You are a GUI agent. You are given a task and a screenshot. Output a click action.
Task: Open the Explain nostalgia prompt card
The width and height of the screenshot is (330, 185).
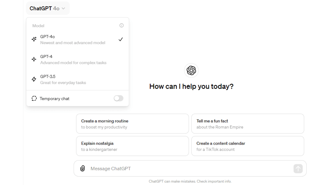click(133, 146)
